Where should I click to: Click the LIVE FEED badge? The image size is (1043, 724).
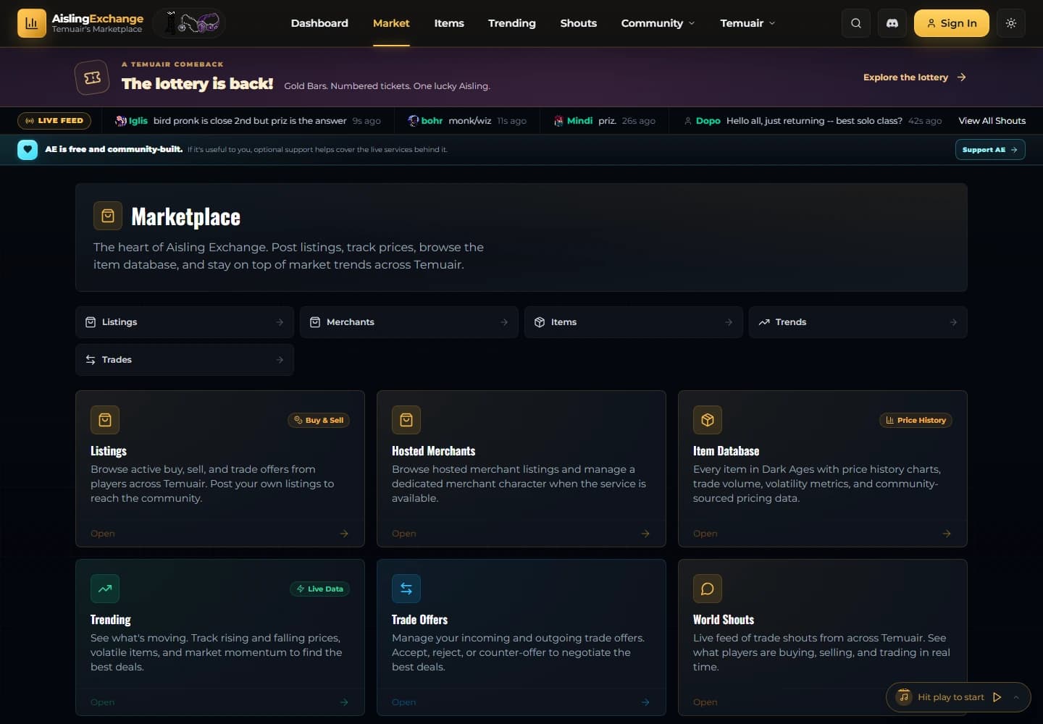[54, 121]
